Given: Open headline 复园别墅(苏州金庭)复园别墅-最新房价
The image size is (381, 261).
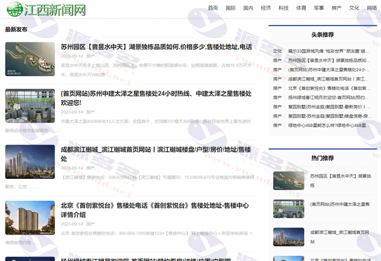Looking at the screenshot, I should point(329,106).
